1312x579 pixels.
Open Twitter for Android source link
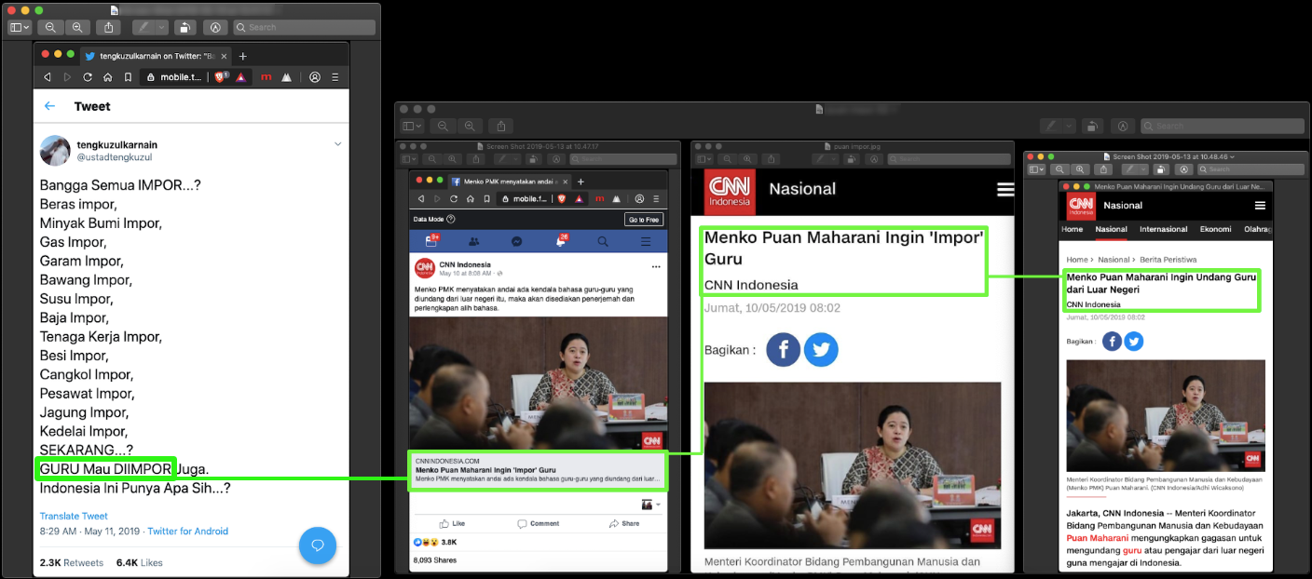point(187,532)
